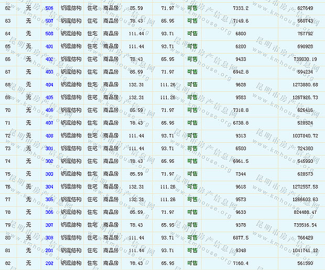Open room 506 details link
This screenshot has height=270, width=325.
(49, 8)
